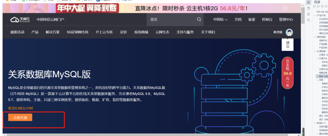Open the 5G定制网专区 nav item

(78, 32)
